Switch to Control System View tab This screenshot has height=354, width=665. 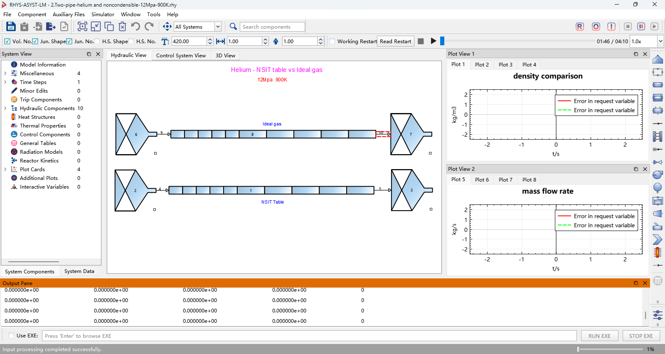pos(181,55)
